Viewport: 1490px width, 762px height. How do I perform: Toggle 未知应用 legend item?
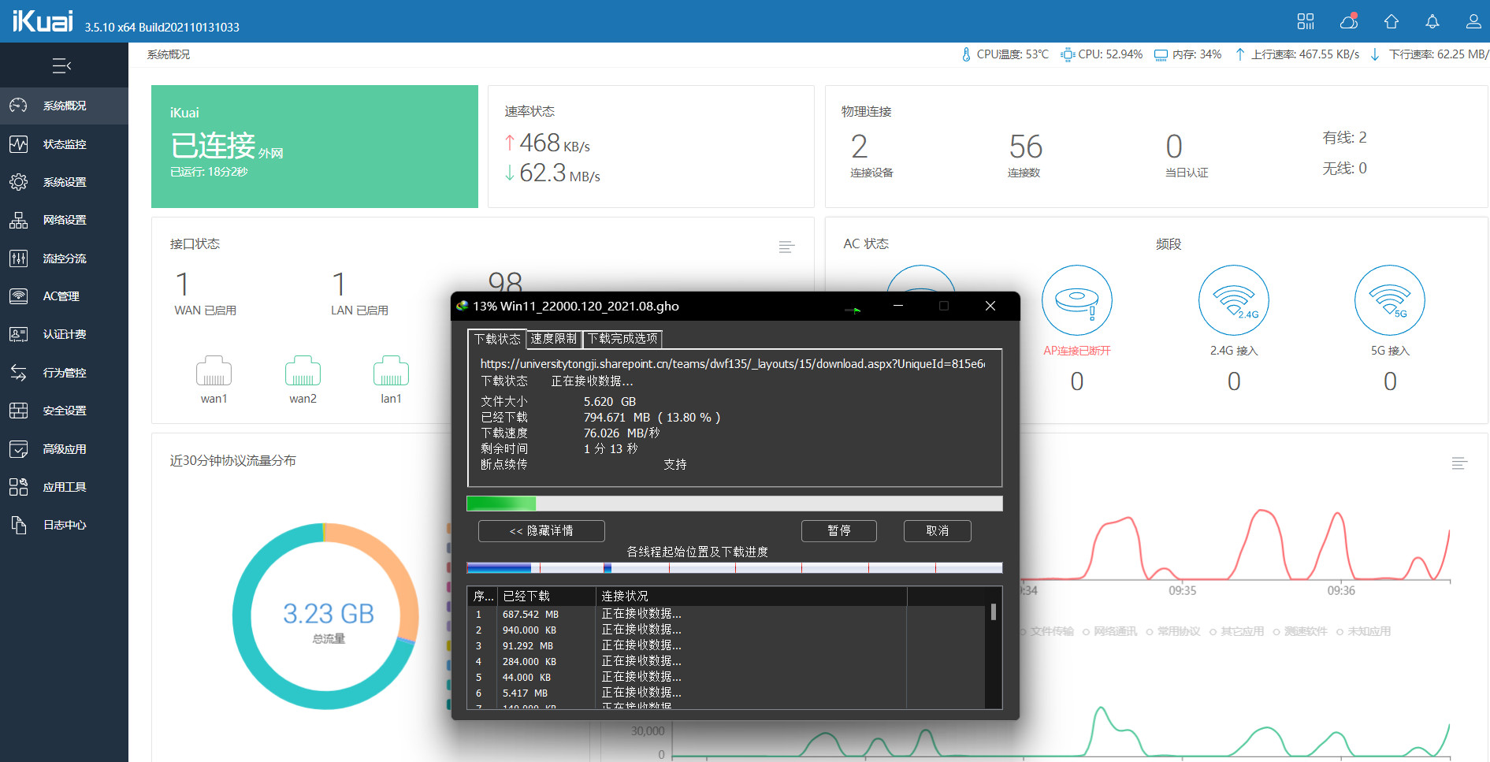tap(1363, 632)
